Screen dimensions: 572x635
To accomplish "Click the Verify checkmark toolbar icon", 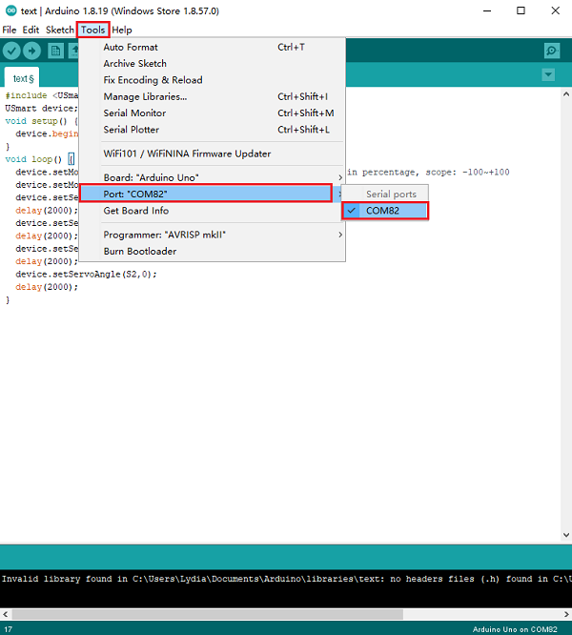I will pyautogui.click(x=11, y=51).
